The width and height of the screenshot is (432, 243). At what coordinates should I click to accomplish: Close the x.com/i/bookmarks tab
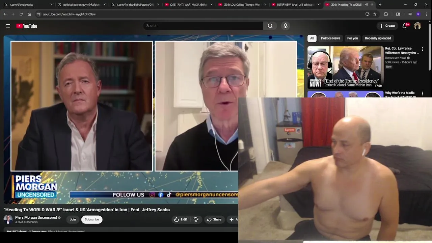pyautogui.click(x=51, y=5)
